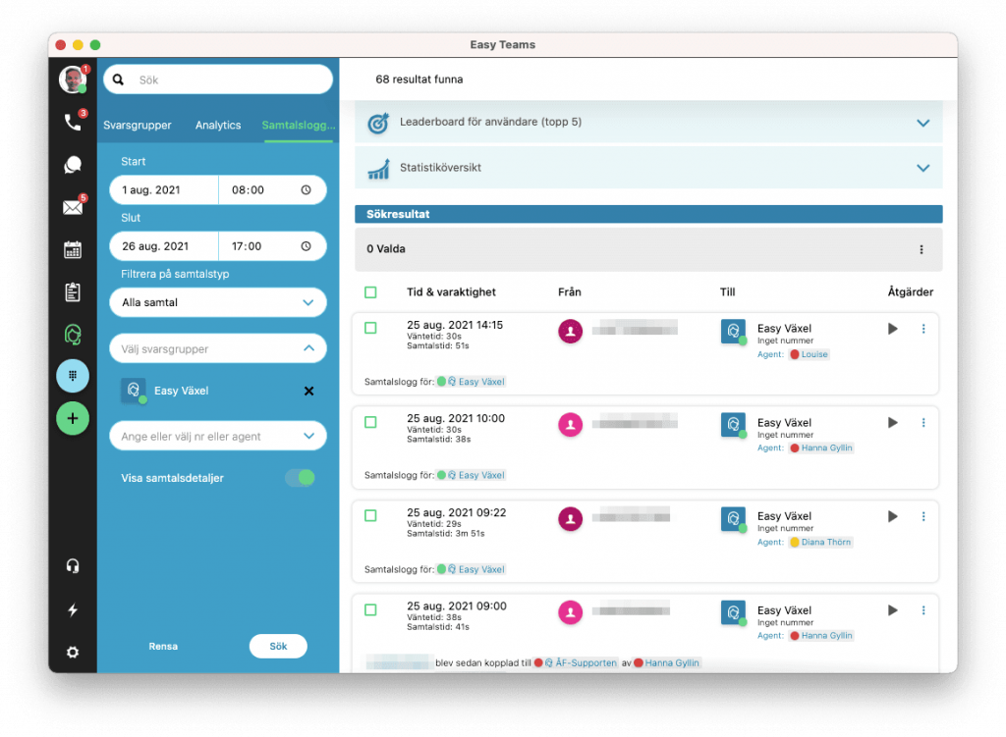This screenshot has width=1006, height=737.
Task: Tick checkbox for 25 aug. 2021 14:15 call
Action: [x=370, y=328]
